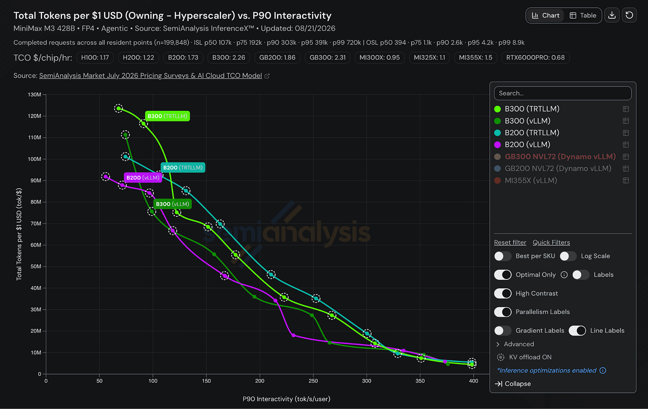Open the table icon for GB200 NVL72
The height and width of the screenshot is (409, 648).
[x=626, y=169]
